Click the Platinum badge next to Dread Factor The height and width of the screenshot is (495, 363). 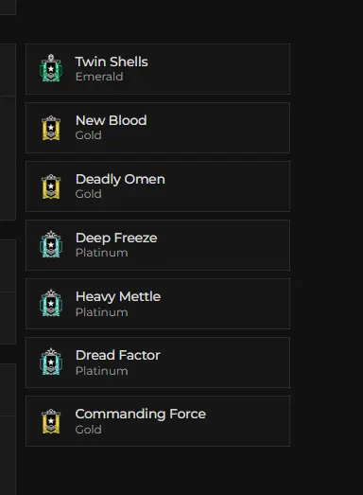51,362
